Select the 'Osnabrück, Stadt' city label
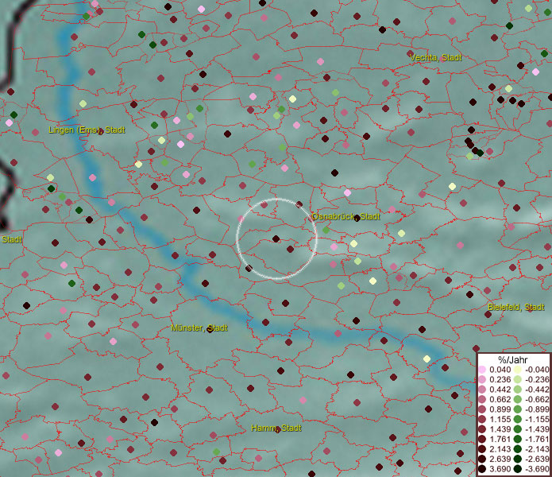 pos(345,216)
